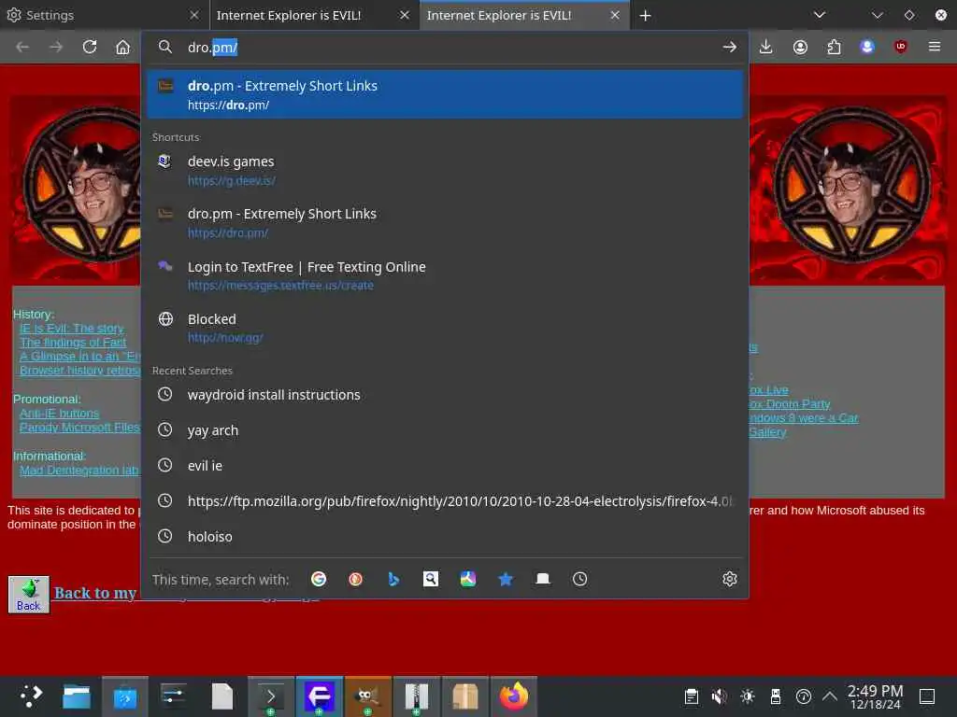Open the terminal from taskbar

(x=271, y=696)
